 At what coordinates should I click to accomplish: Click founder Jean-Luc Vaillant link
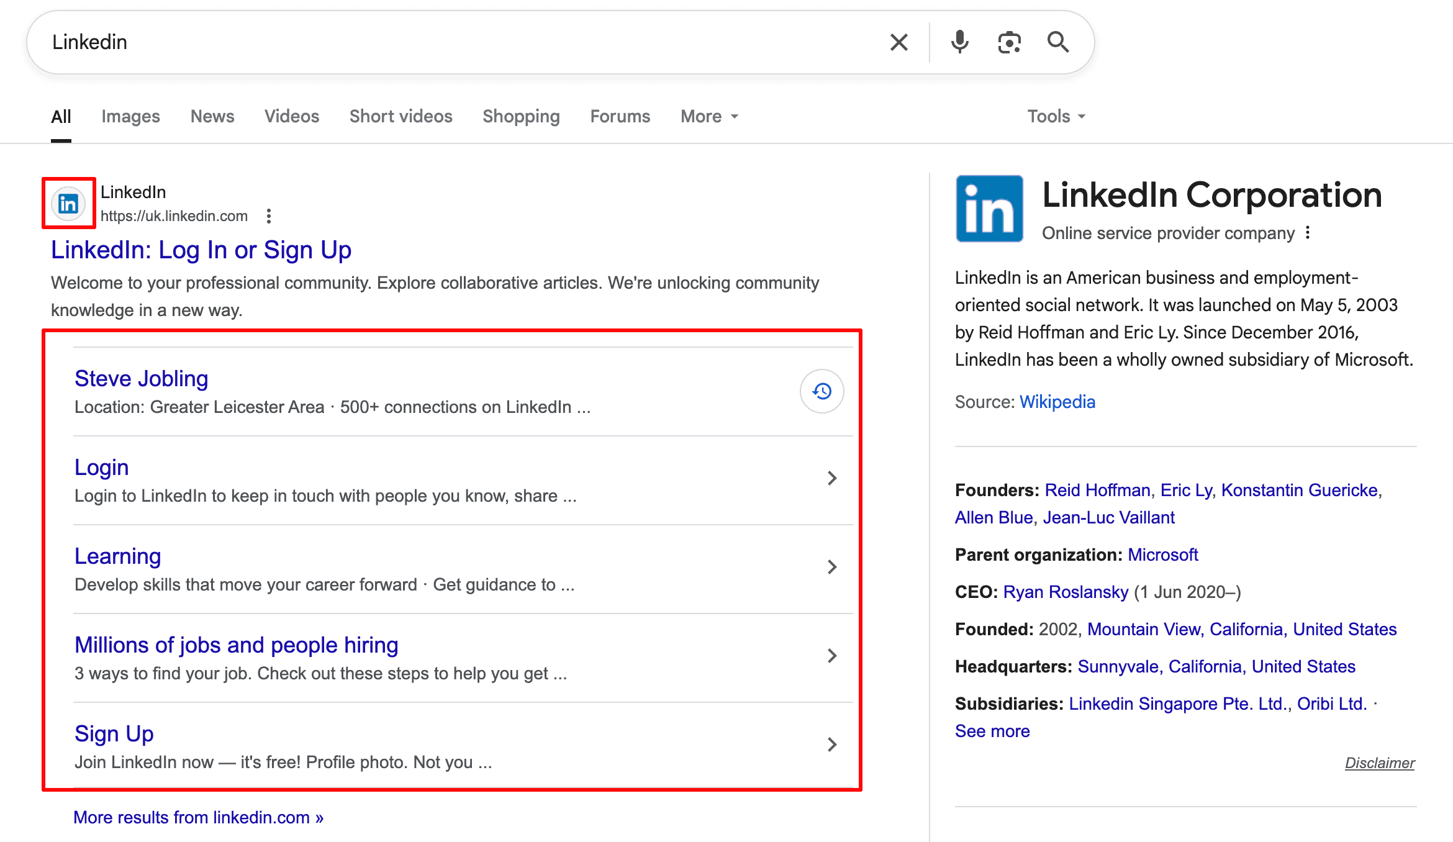1109,517
